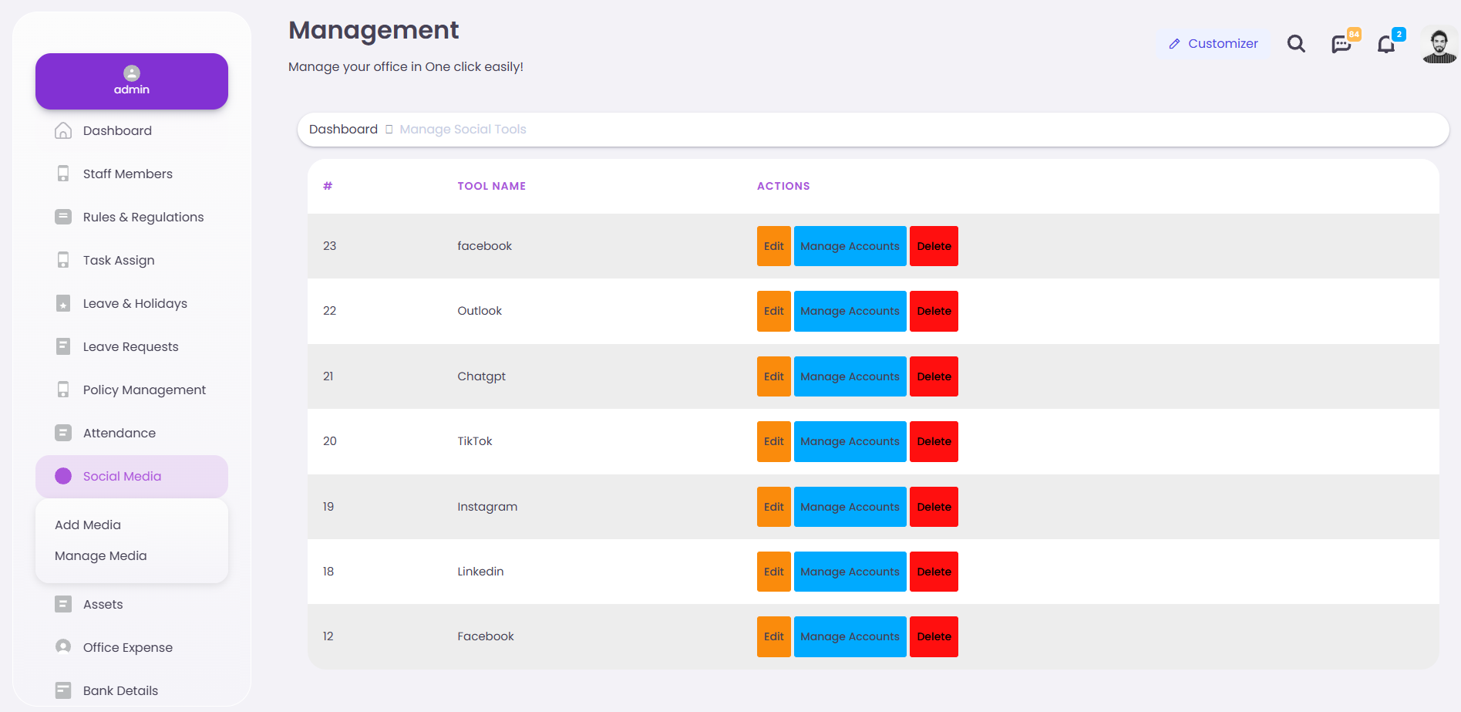Viewport: 1461px width, 712px height.
Task: Click the Attendance sidebar icon
Action: (63, 433)
